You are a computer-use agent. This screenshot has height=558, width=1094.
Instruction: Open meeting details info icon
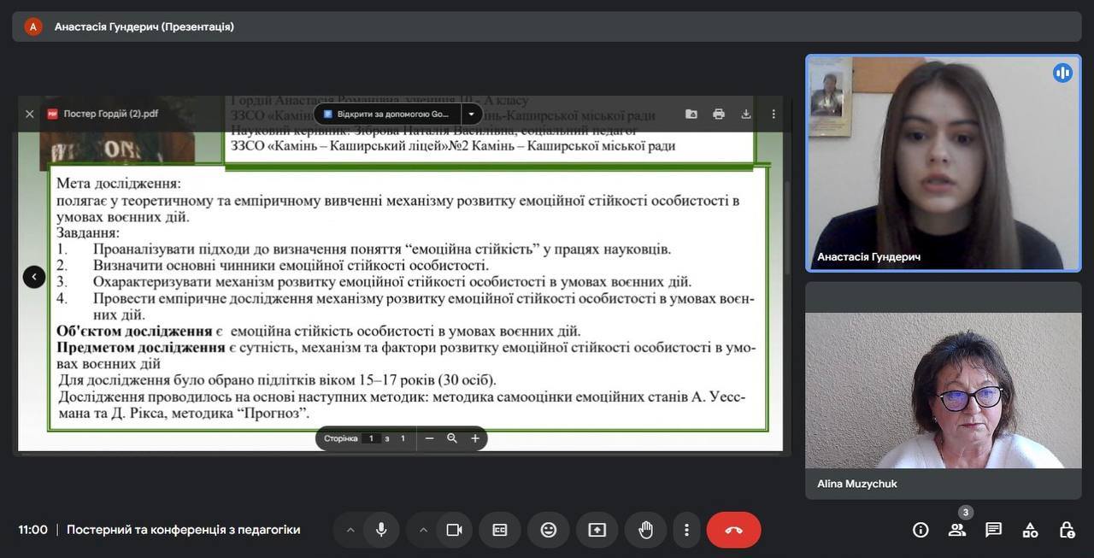point(920,530)
